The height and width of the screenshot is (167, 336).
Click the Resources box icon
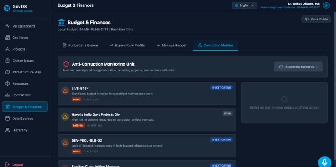tap(8, 83)
